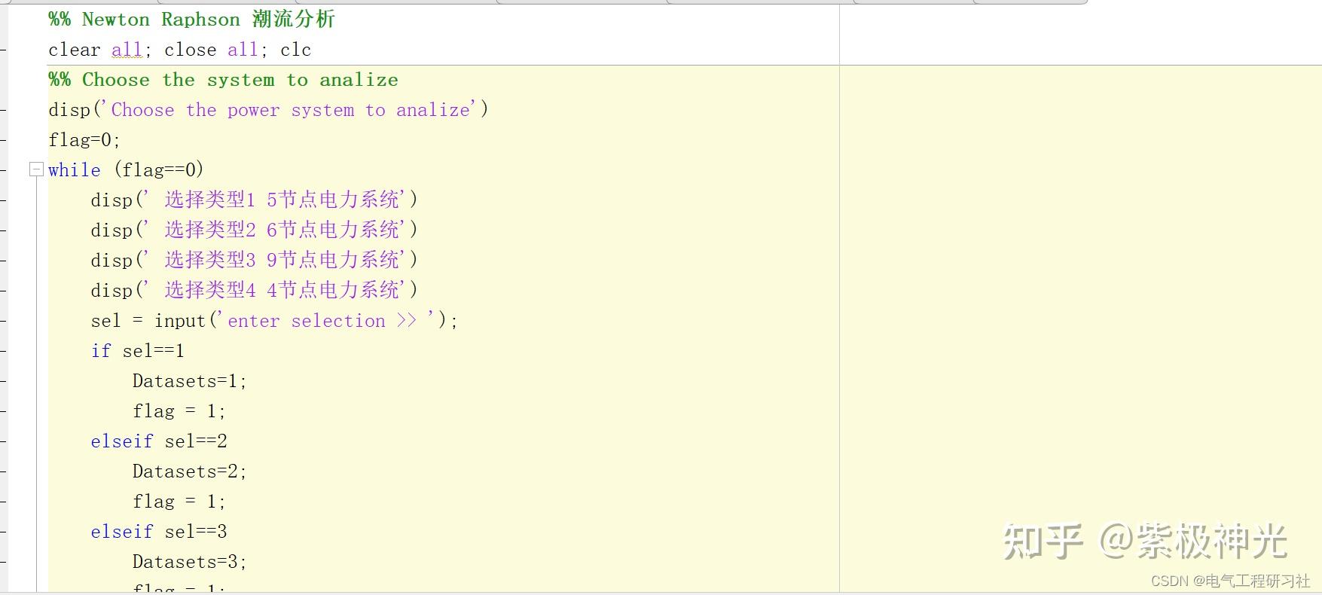Click the string 'Choose the power system to analize'

(x=290, y=110)
